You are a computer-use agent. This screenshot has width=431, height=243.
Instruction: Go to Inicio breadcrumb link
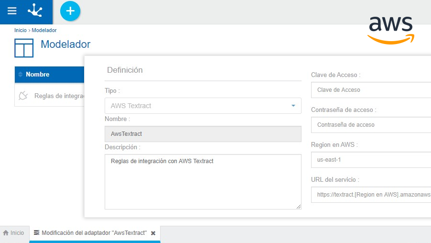(21, 30)
